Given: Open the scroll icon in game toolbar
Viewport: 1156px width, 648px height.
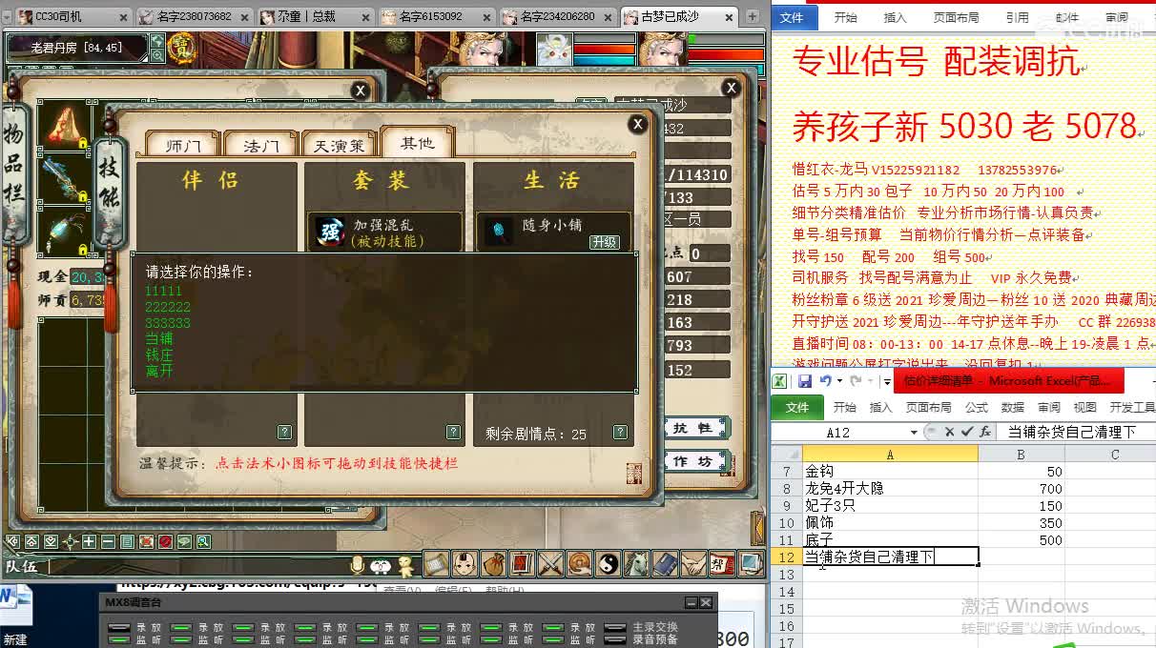Looking at the screenshot, I should [x=436, y=564].
